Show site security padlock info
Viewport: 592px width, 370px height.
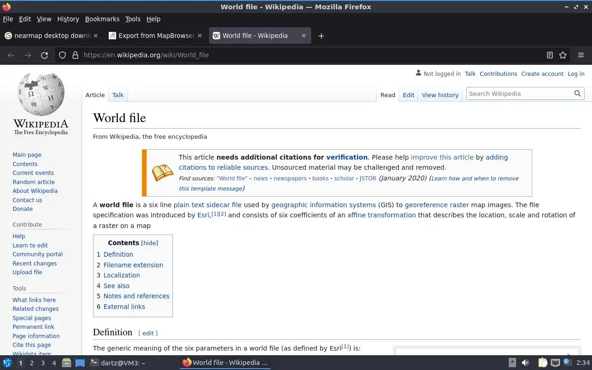click(75, 55)
